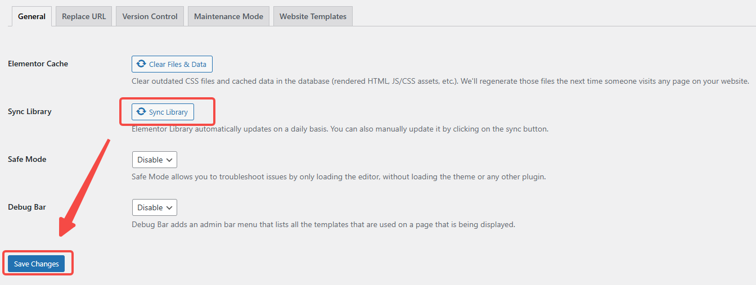Image resolution: width=756 pixels, height=285 pixels.
Task: Click the Debug Bar description text
Action: (323, 225)
